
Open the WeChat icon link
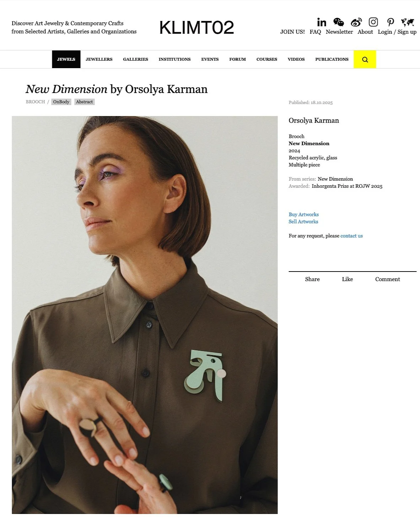tap(339, 22)
